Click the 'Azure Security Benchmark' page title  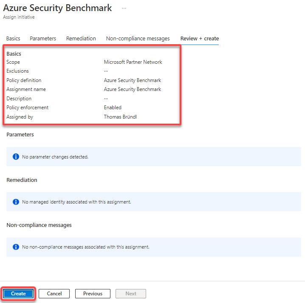(58, 8)
